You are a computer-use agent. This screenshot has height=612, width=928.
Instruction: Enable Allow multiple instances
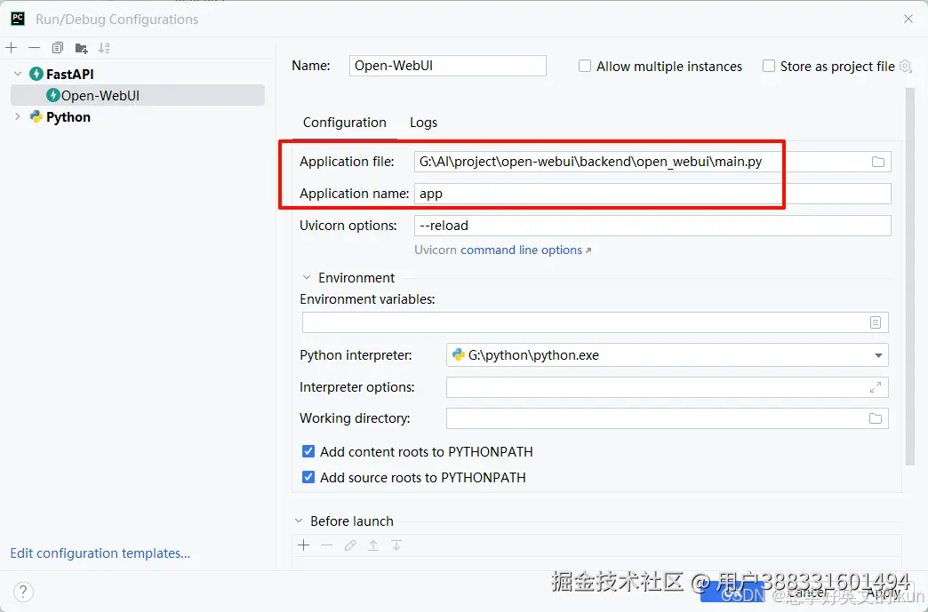click(585, 67)
